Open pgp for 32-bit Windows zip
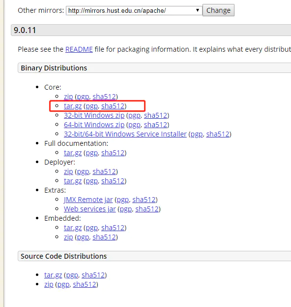 tap(134, 115)
